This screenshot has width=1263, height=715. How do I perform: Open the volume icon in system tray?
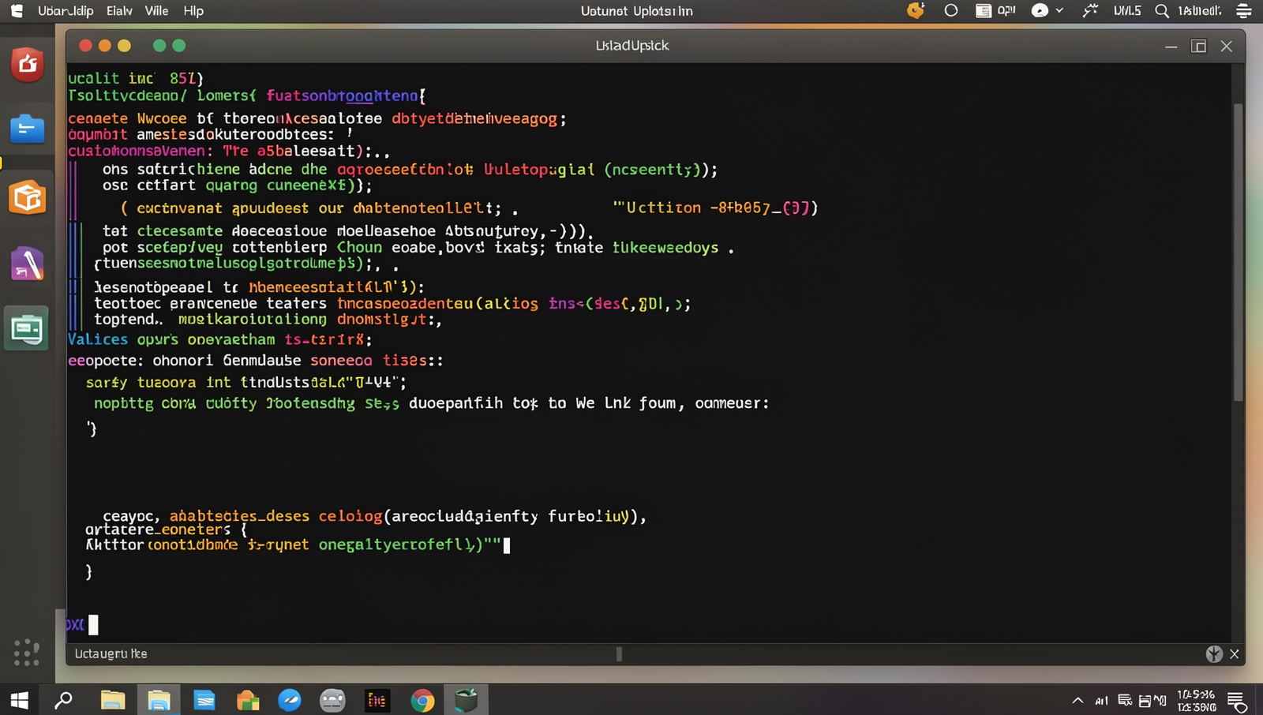pos(1160,701)
